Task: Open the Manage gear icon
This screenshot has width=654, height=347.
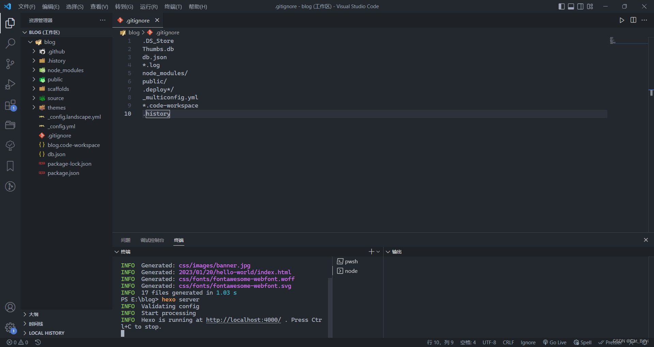Action: [x=10, y=328]
